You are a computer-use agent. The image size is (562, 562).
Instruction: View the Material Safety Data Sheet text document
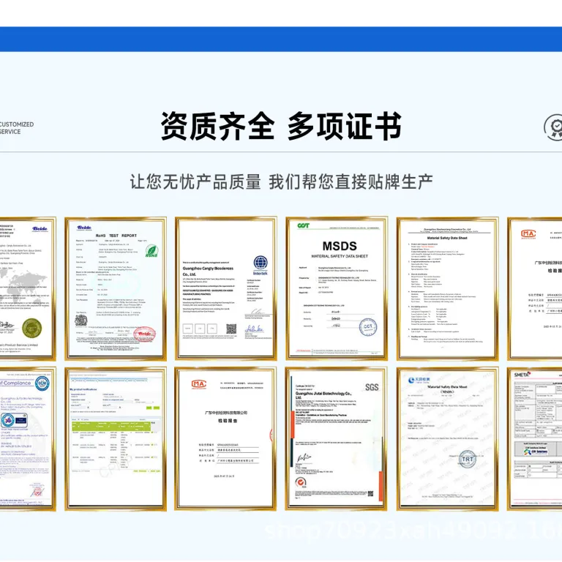447,288
